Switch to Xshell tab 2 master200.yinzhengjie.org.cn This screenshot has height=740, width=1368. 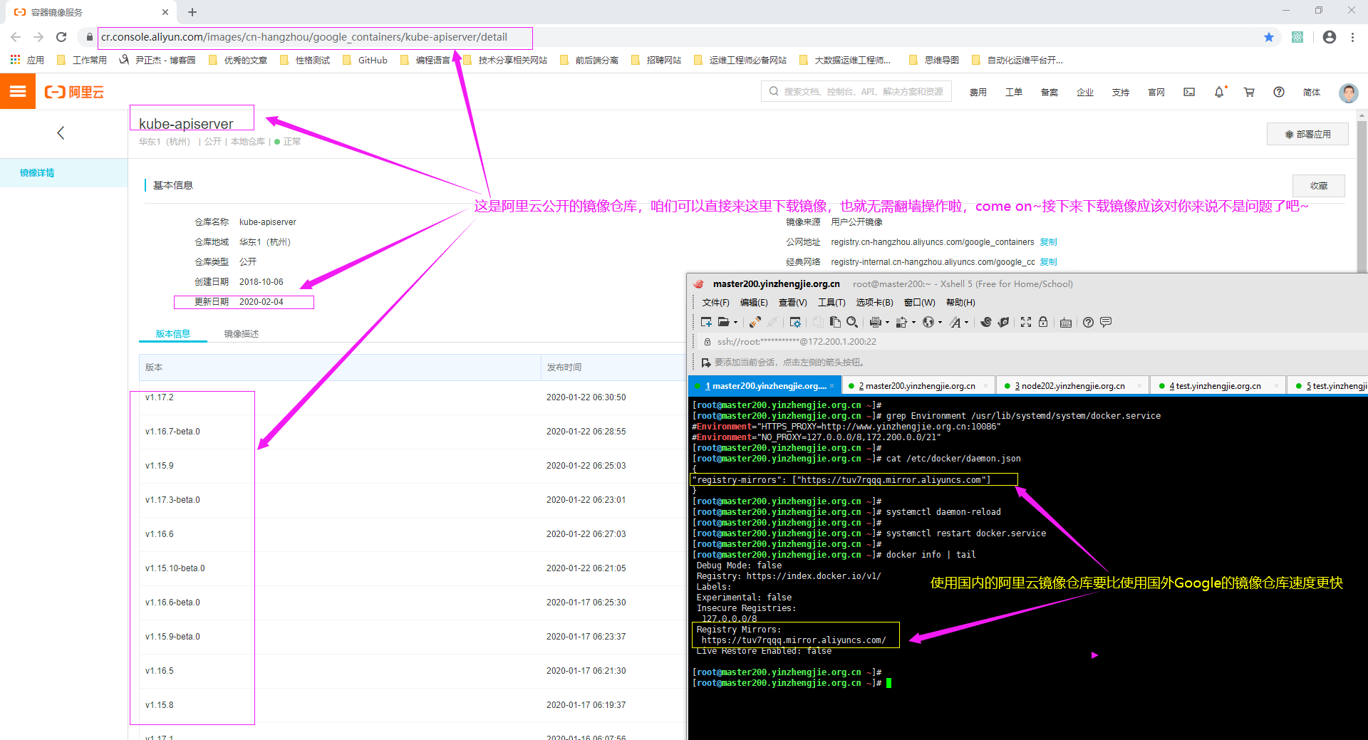tap(917, 386)
